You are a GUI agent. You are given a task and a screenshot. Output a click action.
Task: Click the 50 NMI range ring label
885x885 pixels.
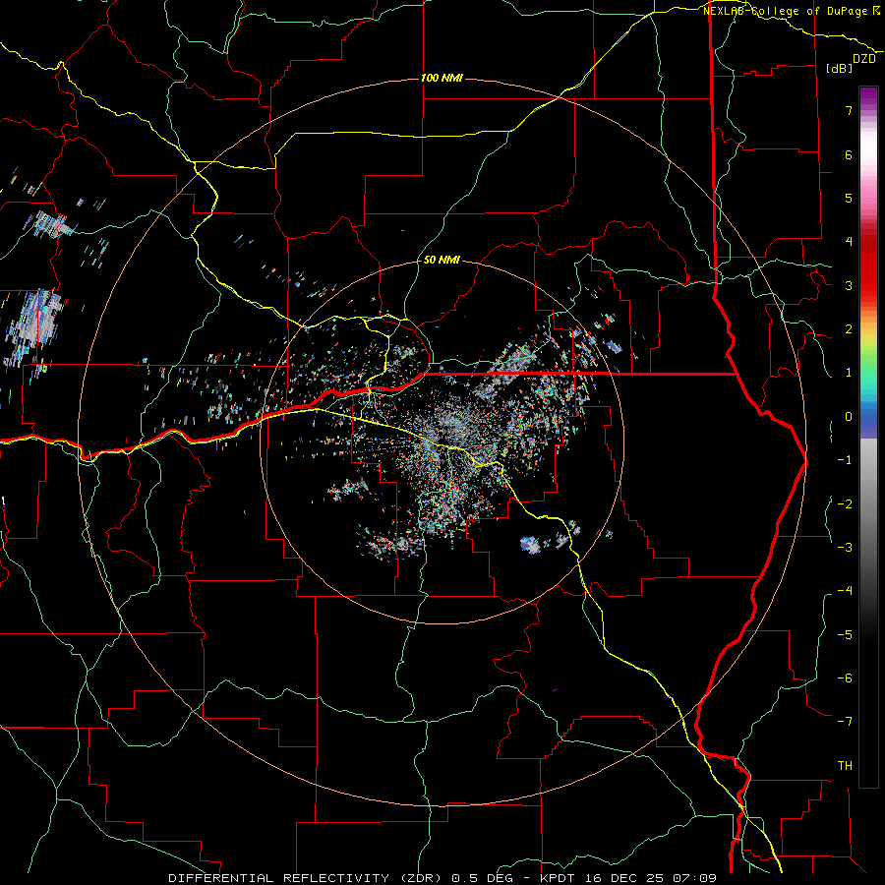(442, 261)
